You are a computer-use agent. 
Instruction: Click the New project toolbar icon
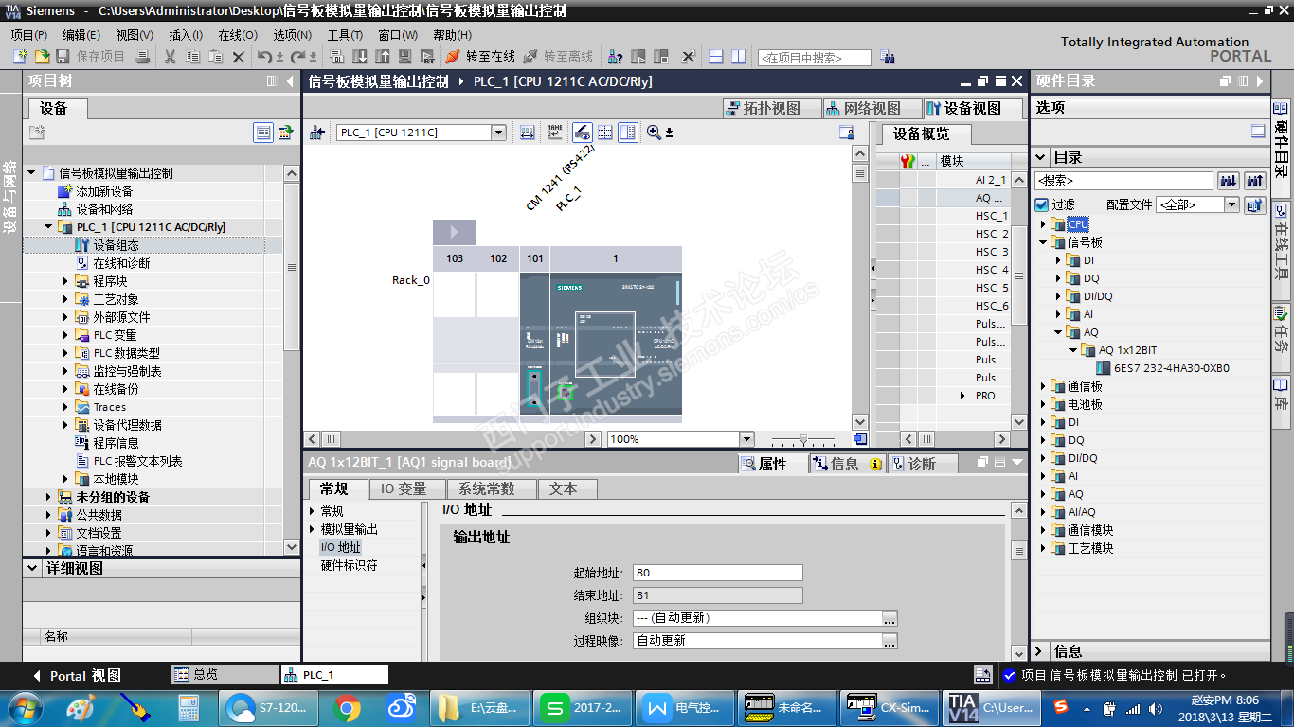[20, 57]
